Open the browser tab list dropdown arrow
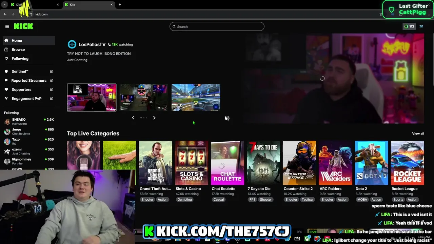 (x=4, y=5)
